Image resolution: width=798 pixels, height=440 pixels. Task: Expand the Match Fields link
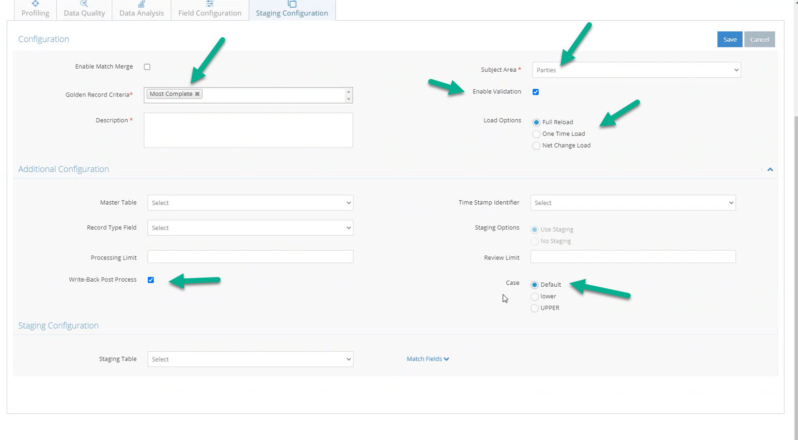coord(428,359)
